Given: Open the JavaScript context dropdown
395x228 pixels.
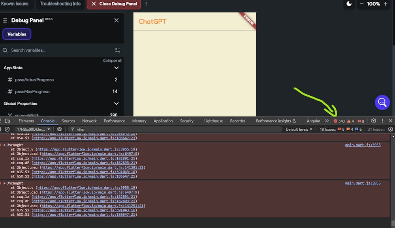Looking at the screenshot, I should [34, 129].
